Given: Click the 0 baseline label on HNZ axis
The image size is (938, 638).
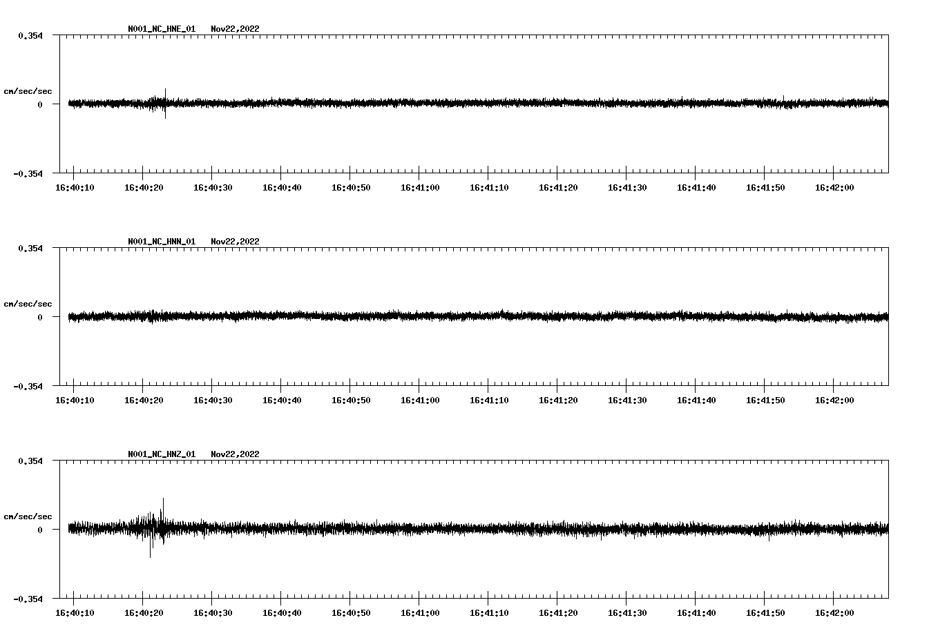Looking at the screenshot, I should [x=40, y=530].
